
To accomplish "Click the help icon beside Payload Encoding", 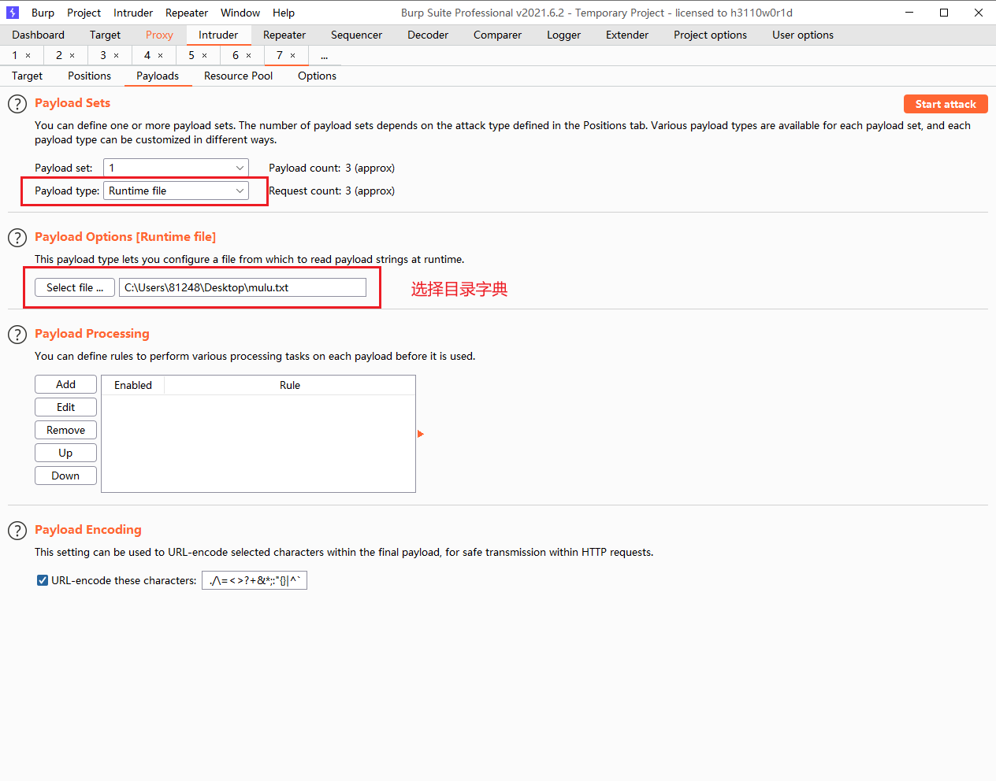I will coord(17,530).
